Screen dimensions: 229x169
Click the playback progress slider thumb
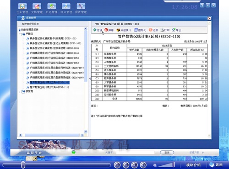pos(23,165)
